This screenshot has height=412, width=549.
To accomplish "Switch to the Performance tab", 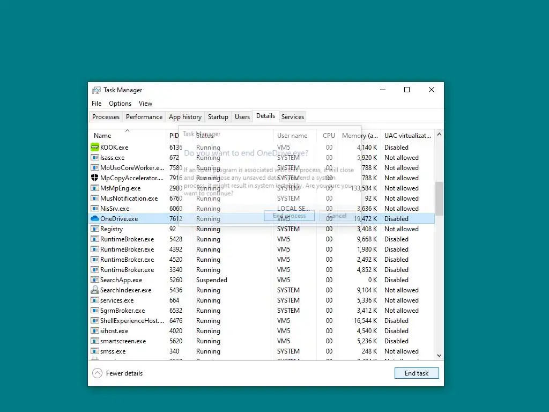I will coord(144,116).
